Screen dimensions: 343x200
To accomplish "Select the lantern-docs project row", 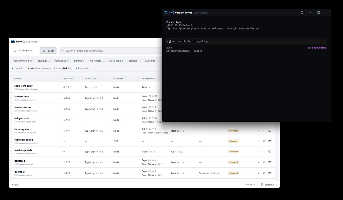I will [x=87, y=98].
